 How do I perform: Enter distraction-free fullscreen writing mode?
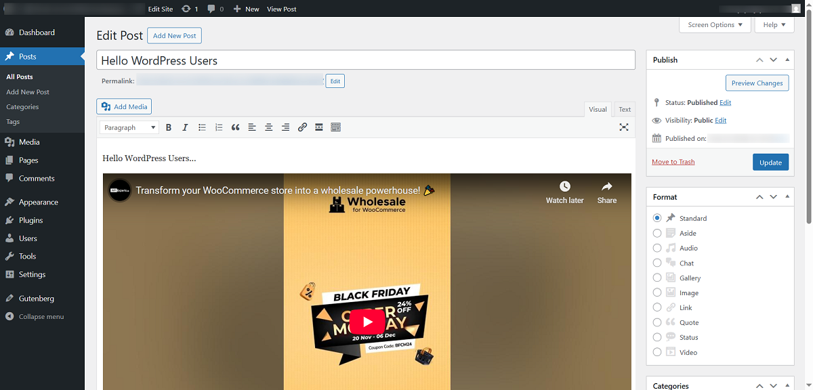[623, 127]
